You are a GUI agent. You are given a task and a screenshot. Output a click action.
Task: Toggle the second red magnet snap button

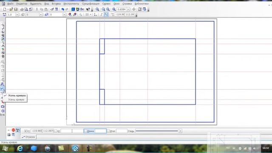[x=75, y=14]
